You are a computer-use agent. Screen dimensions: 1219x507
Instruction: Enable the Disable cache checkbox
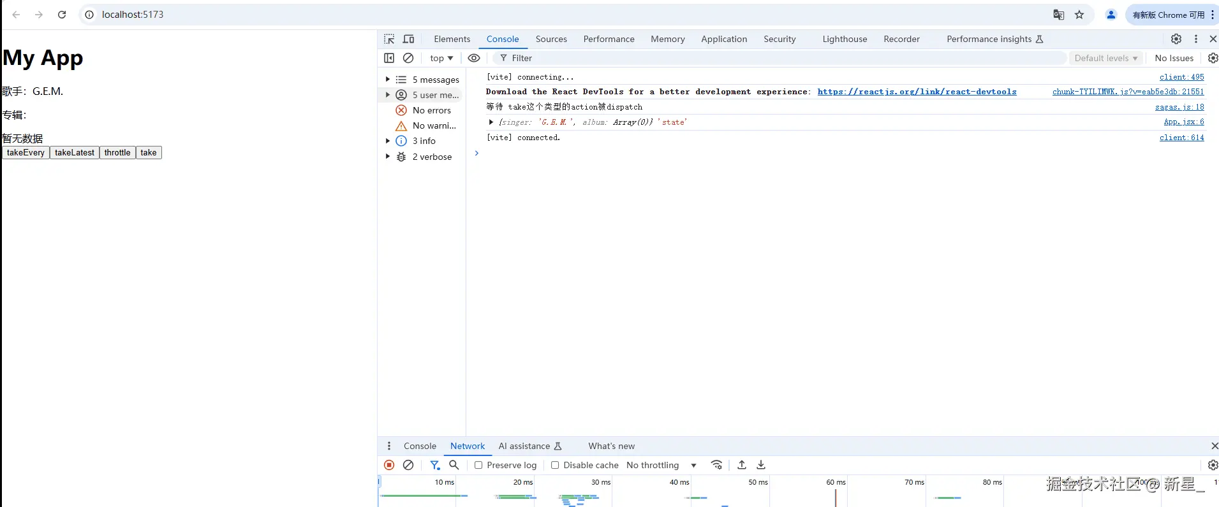[x=555, y=465]
